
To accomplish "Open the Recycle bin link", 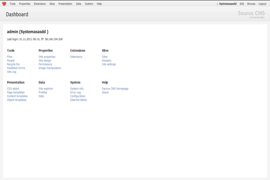I will click(x=13, y=64).
